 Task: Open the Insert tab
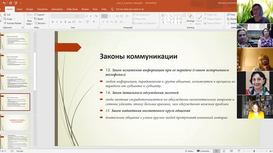20,9
